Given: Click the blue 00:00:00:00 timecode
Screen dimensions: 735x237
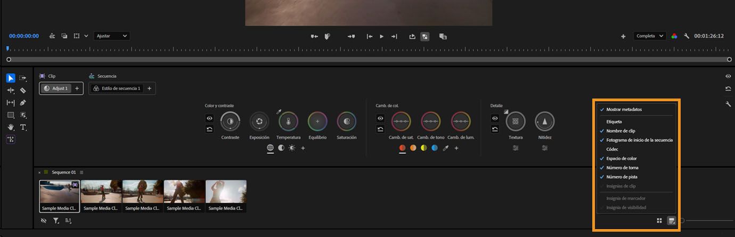Looking at the screenshot, I should [24, 36].
